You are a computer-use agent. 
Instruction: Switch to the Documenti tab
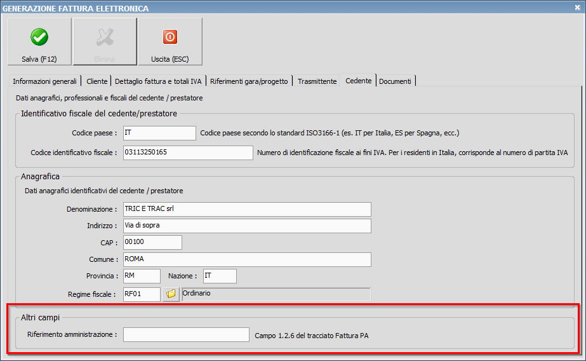point(395,81)
